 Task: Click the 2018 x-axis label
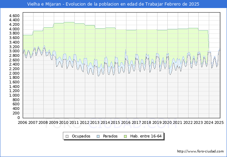tap(147, 122)
